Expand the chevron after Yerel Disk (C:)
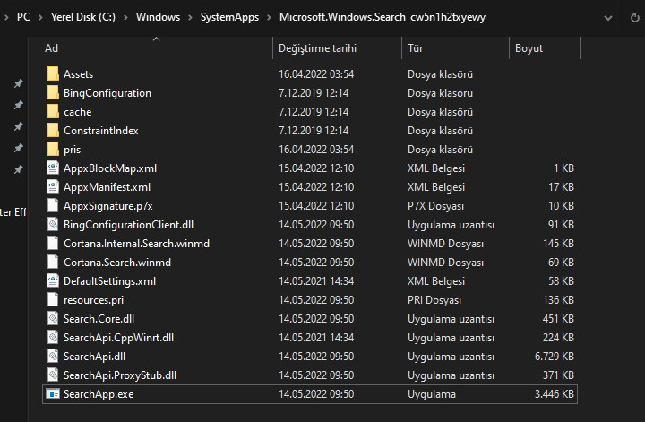 (x=125, y=17)
